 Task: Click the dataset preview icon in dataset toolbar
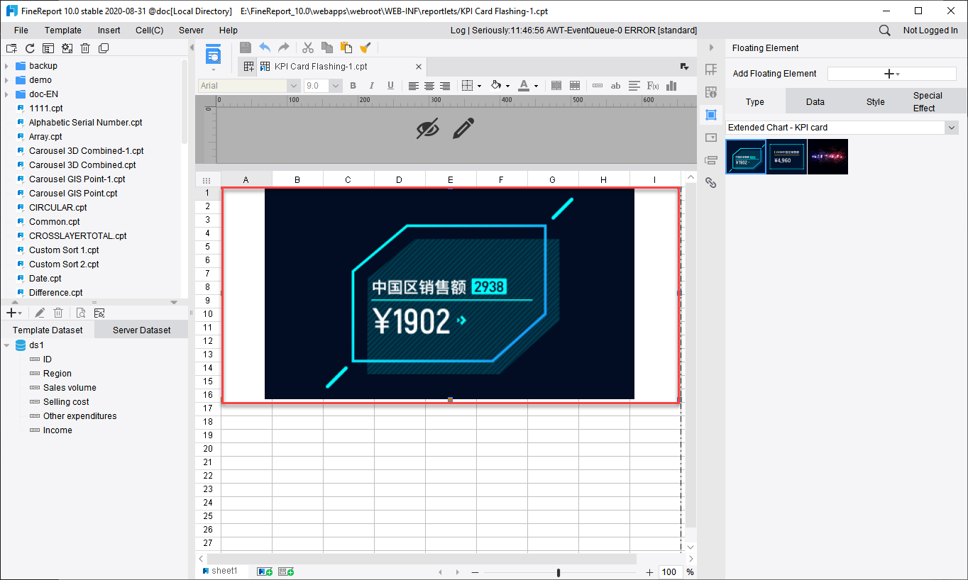(x=81, y=312)
